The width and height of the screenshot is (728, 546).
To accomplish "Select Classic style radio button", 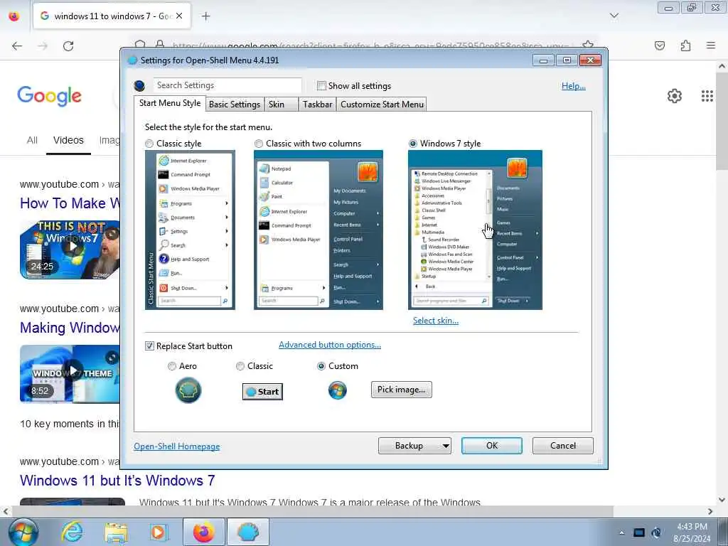I will coord(149,144).
